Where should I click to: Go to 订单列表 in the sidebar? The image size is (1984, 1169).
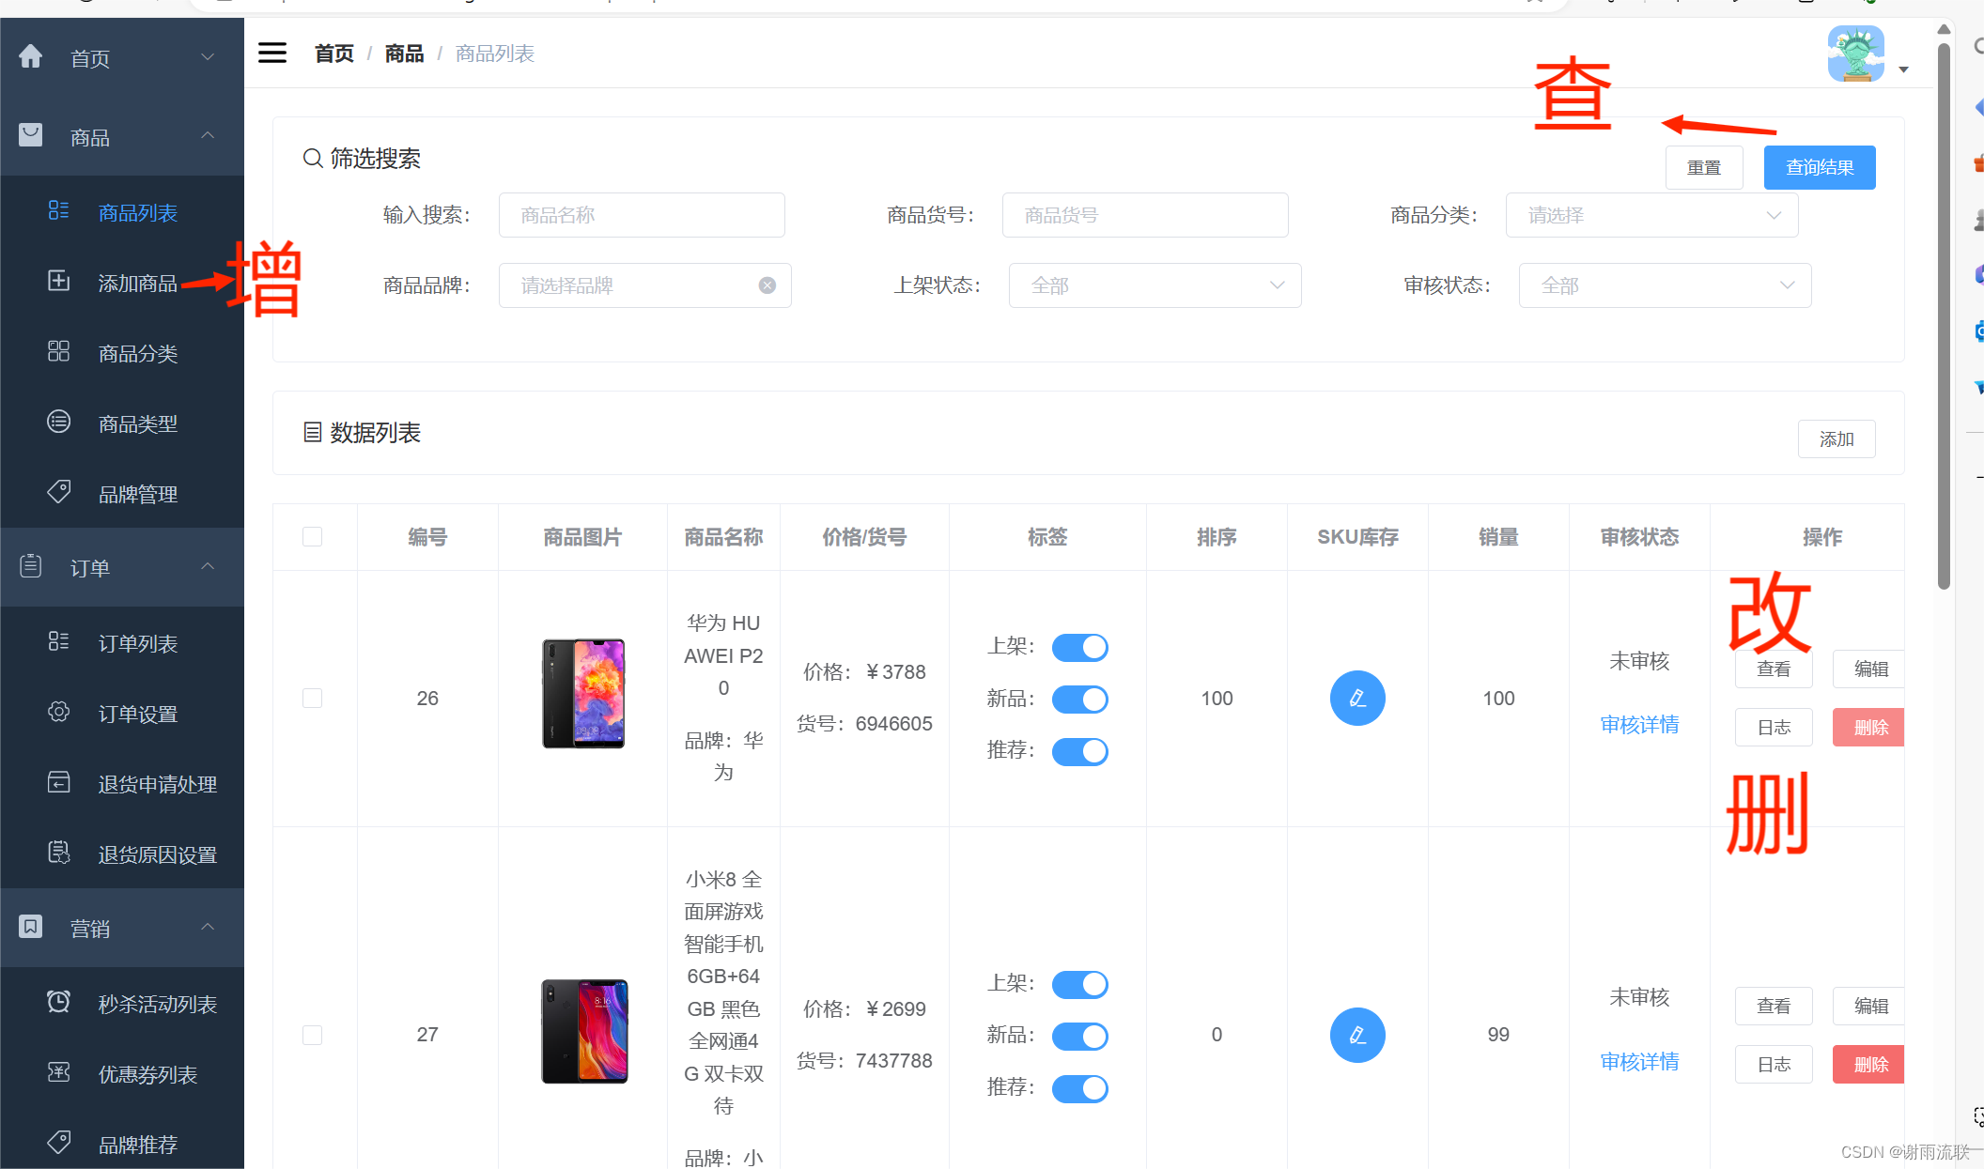click(x=138, y=643)
